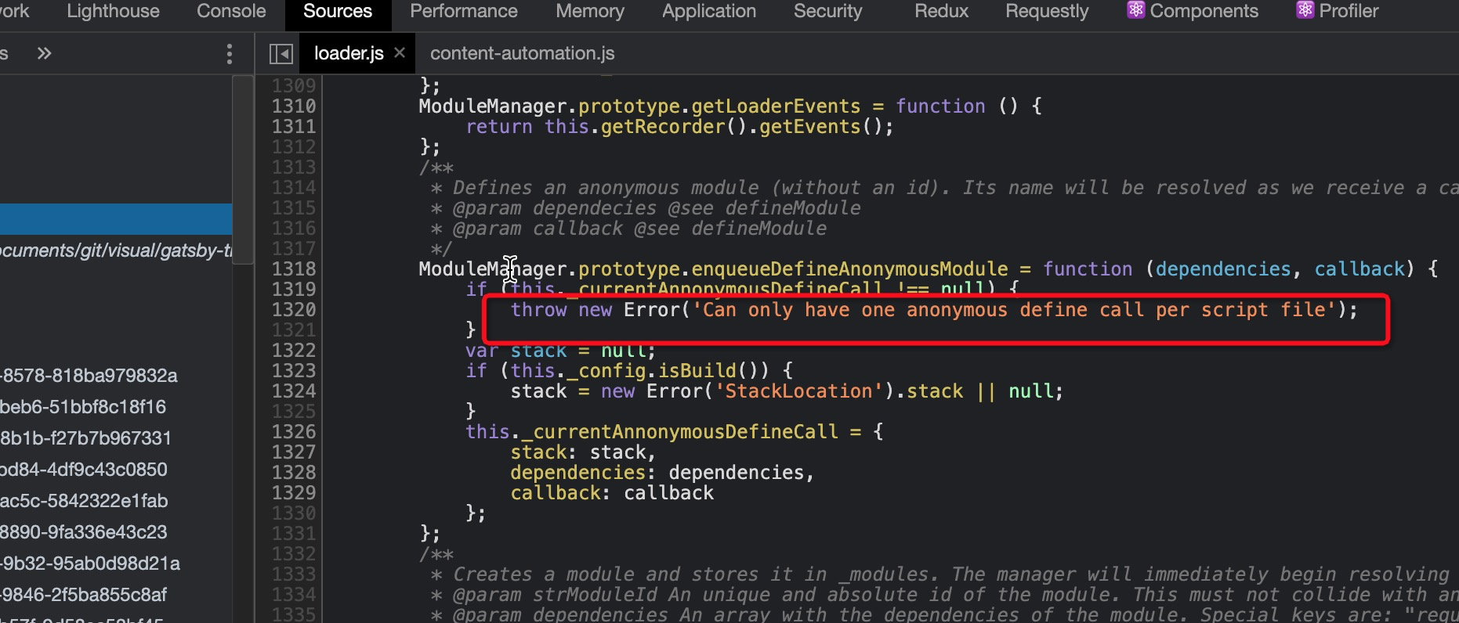Click 'dependencies' parameter in function signature

(x=1223, y=268)
